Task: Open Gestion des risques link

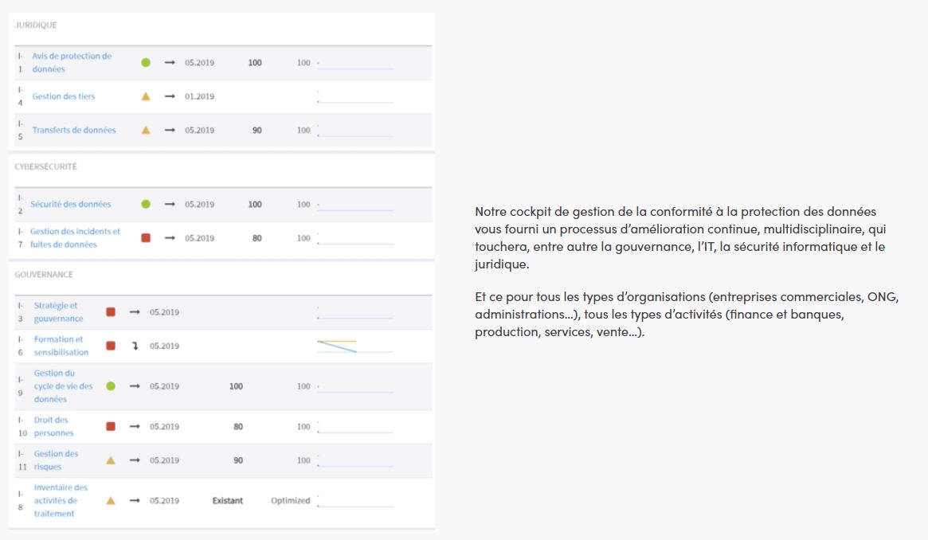Action: point(56,460)
